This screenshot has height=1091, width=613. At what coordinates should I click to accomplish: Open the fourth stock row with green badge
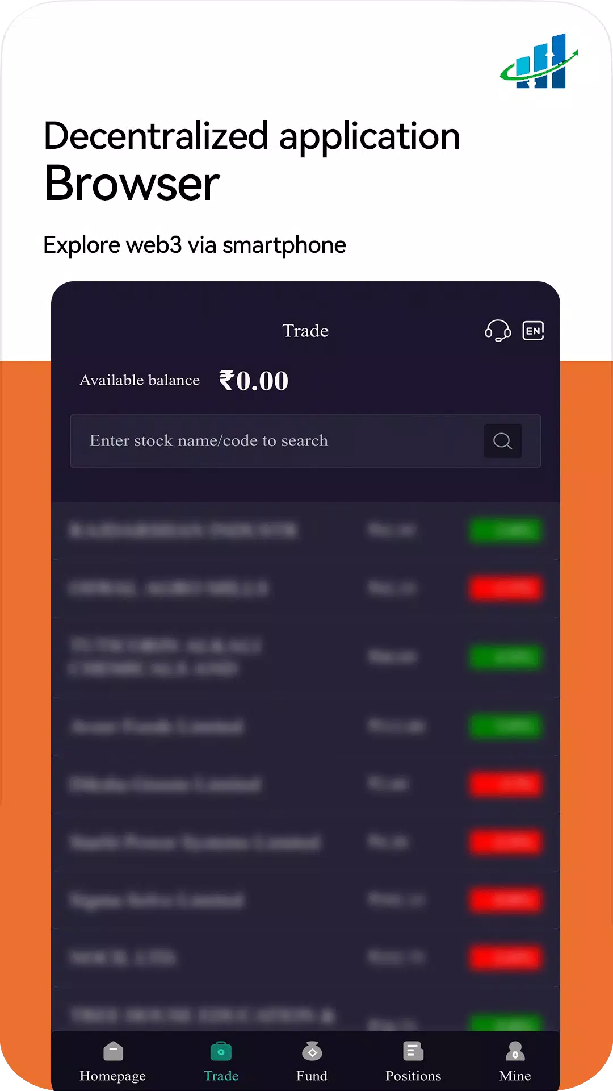[x=305, y=726]
